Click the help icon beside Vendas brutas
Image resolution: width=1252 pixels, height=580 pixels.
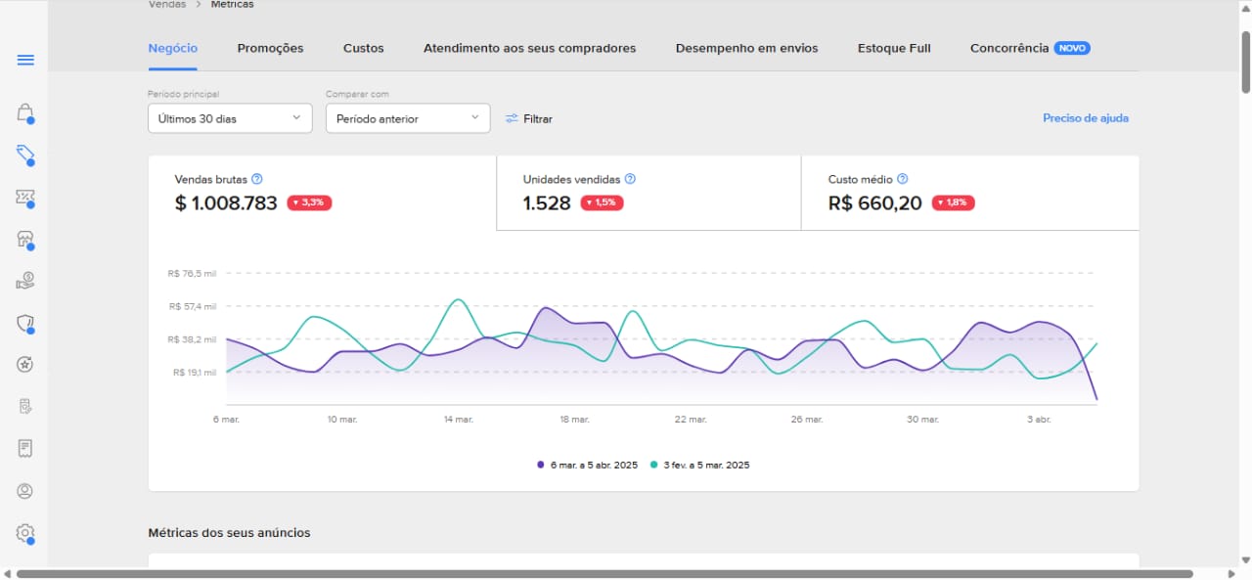257,179
